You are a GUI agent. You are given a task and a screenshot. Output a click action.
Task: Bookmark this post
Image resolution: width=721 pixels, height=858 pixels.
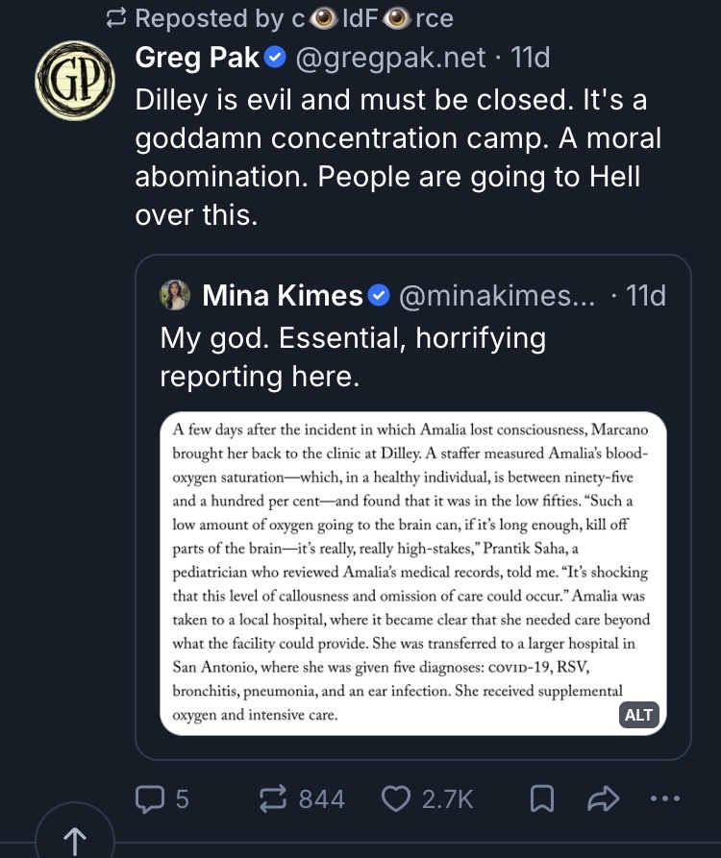click(x=541, y=797)
